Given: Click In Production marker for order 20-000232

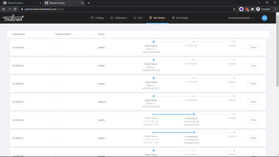Looking at the screenshot, I should pos(194,114).
